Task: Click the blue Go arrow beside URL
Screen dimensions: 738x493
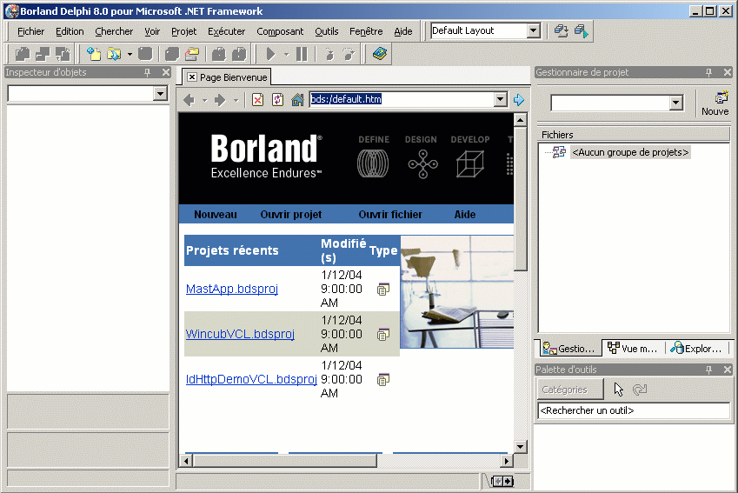Action: (519, 100)
